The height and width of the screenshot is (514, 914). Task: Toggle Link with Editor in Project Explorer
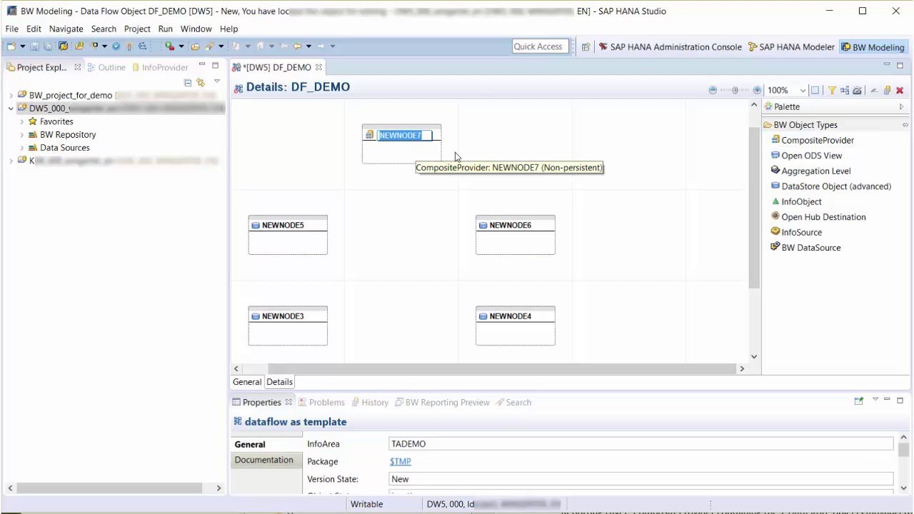tap(201, 83)
